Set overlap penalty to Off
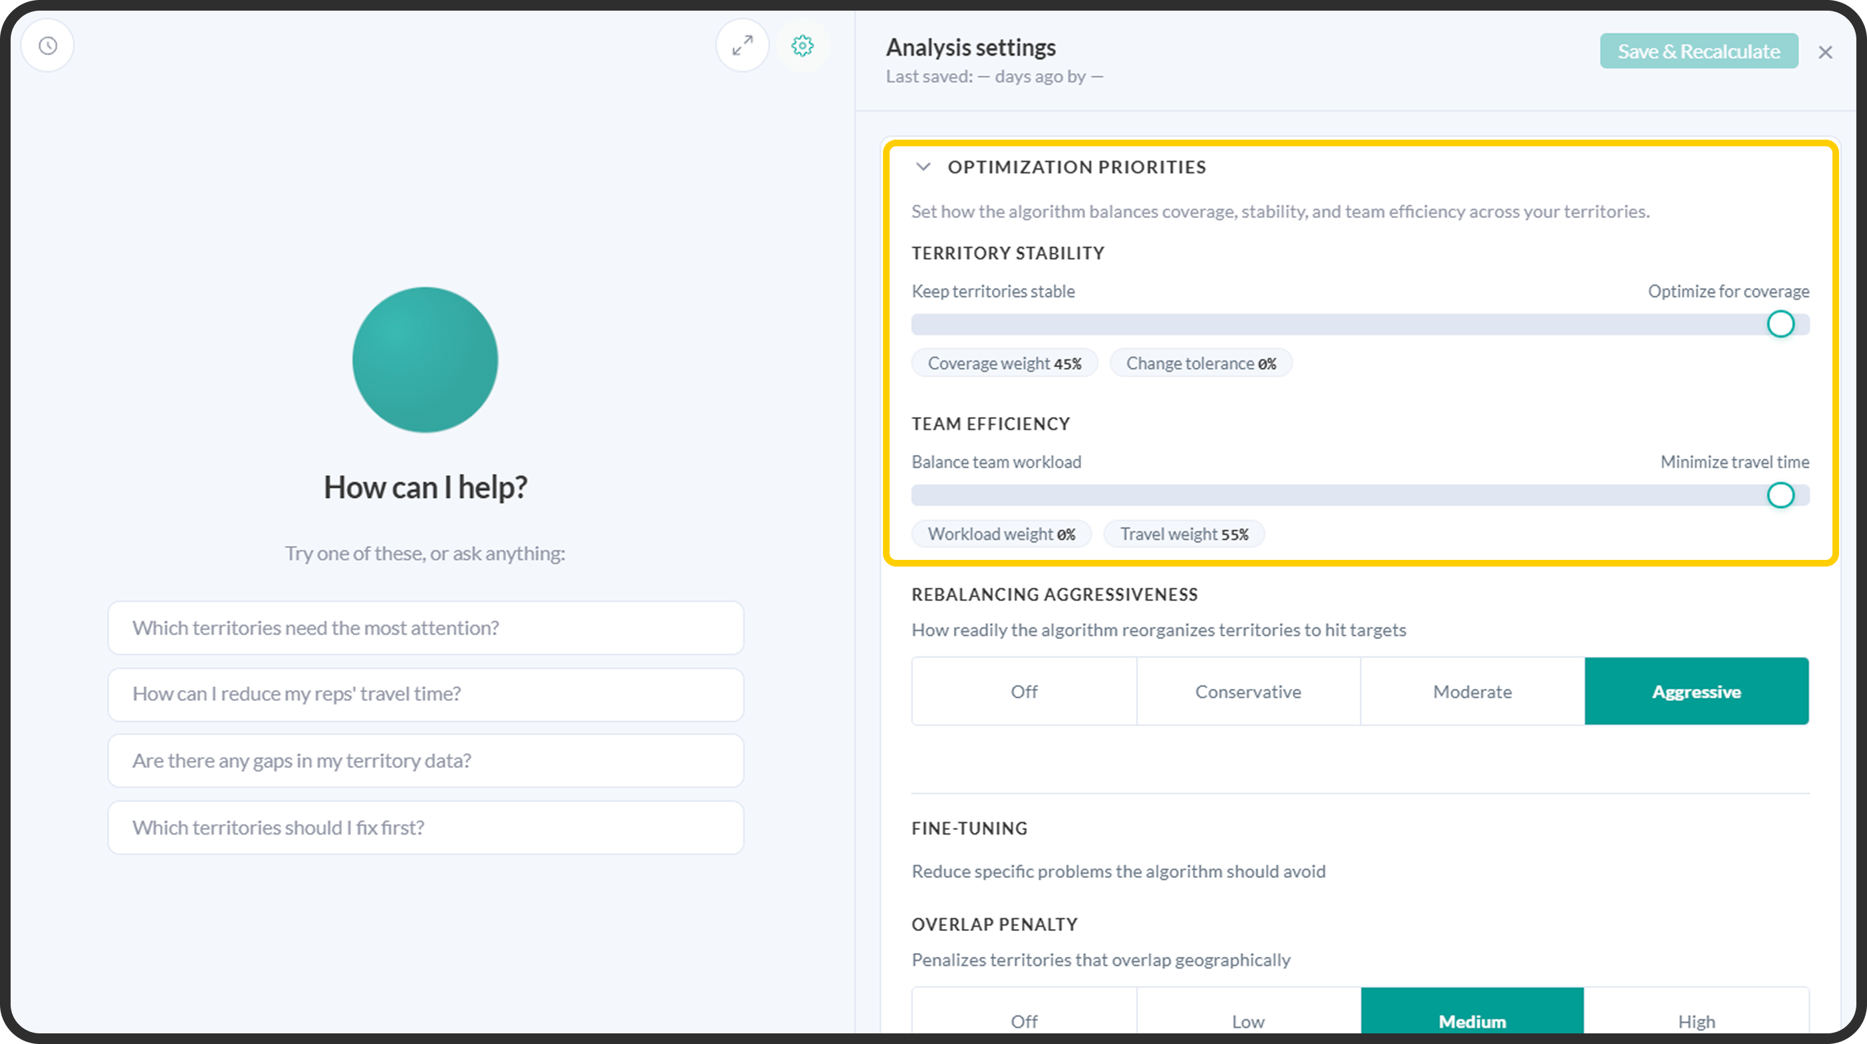The width and height of the screenshot is (1867, 1044). [x=1024, y=1012]
